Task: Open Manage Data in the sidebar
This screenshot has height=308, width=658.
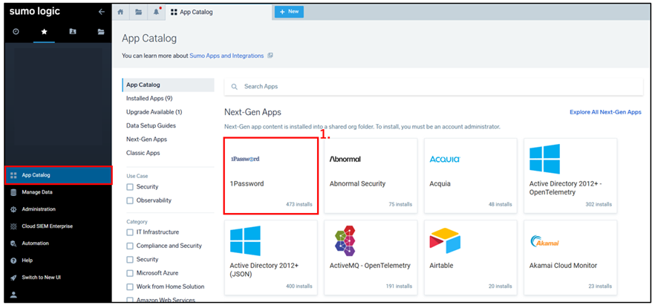Action: (59, 192)
